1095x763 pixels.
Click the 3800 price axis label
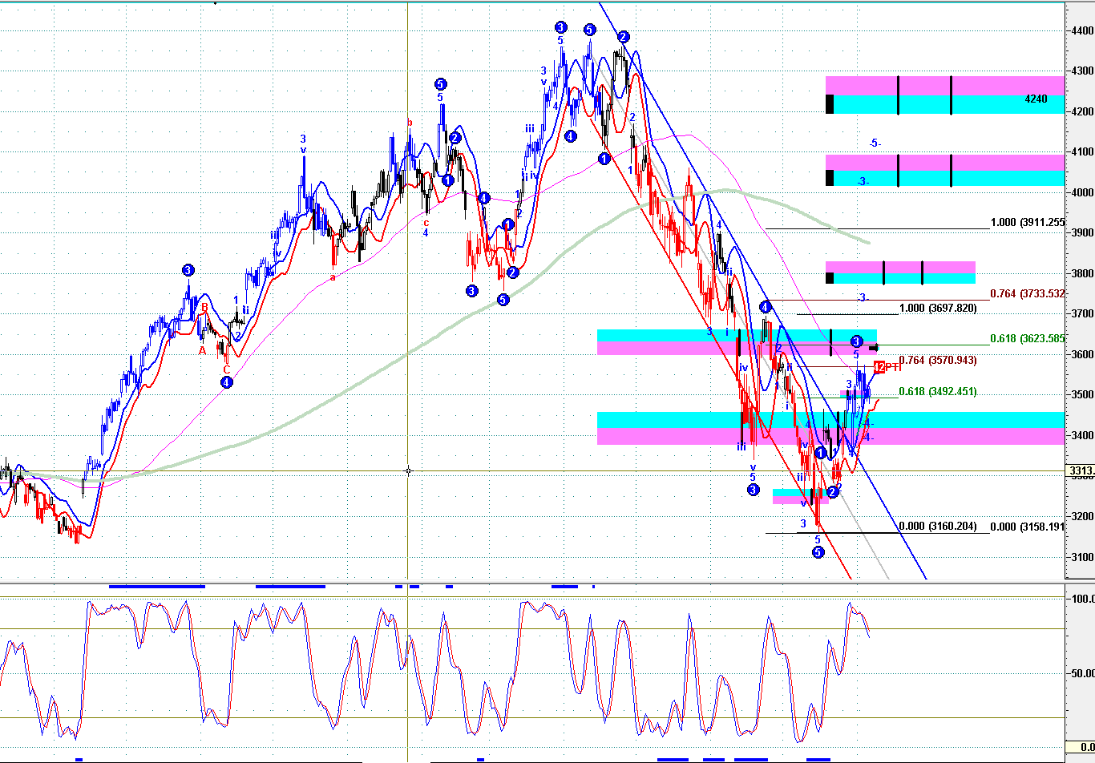1082,273
